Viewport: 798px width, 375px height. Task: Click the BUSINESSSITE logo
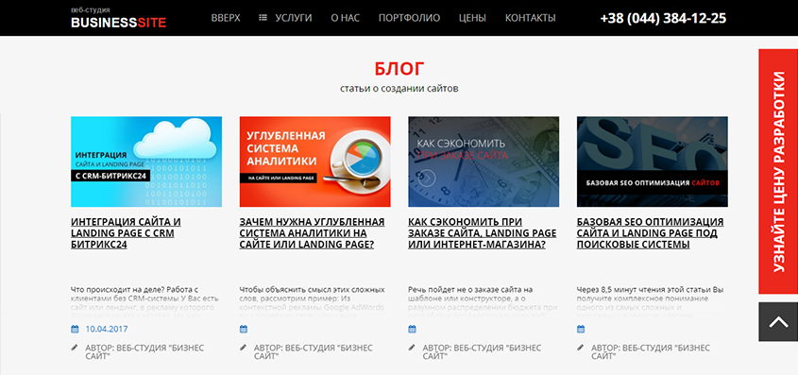coord(119,18)
